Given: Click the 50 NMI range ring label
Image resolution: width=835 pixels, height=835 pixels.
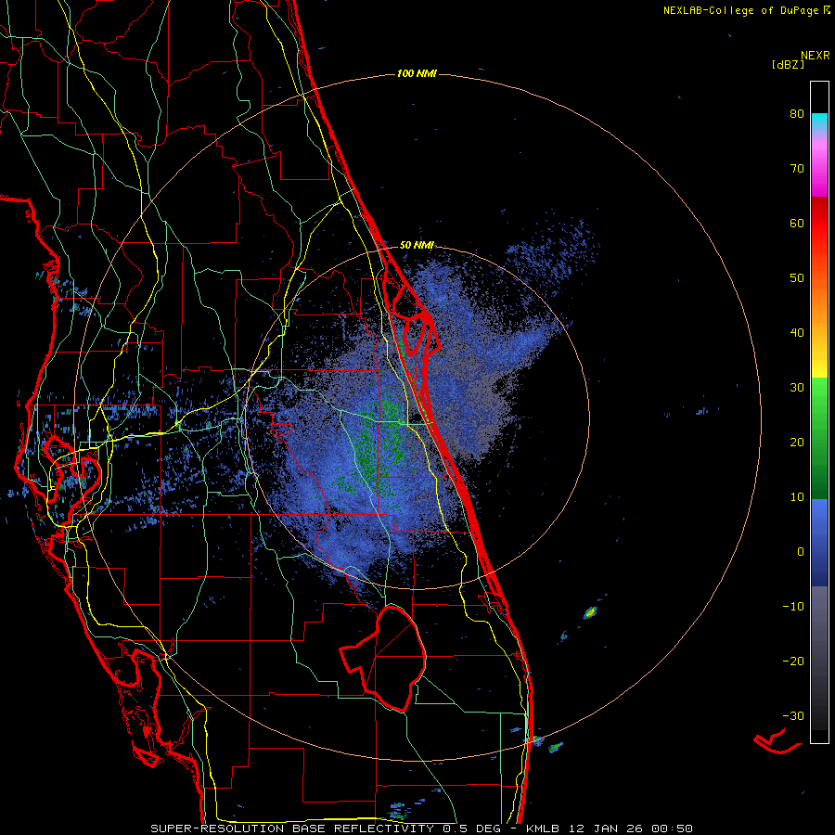Looking at the screenshot, I should point(417,246).
